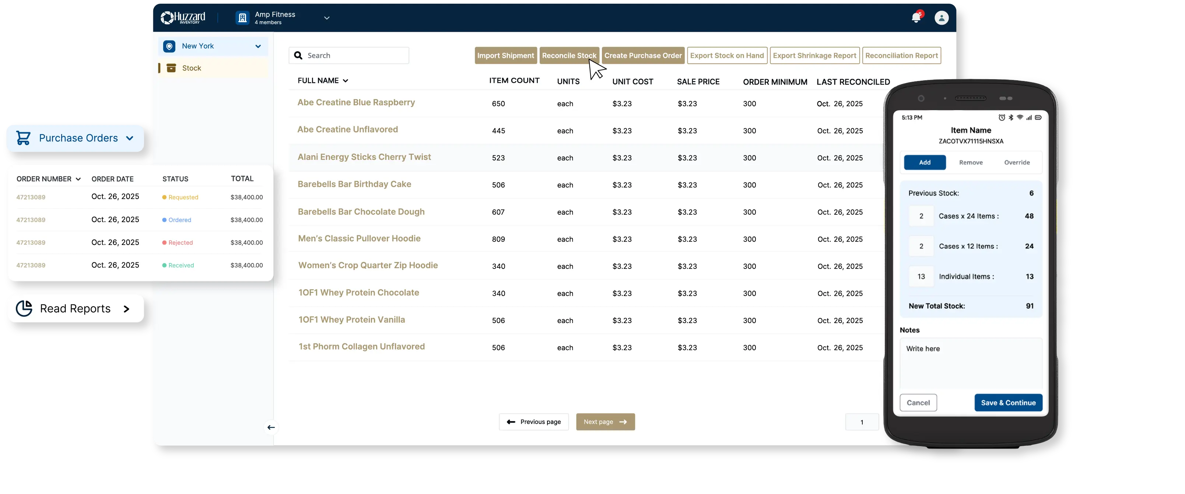Click the Stock box icon

(x=171, y=68)
